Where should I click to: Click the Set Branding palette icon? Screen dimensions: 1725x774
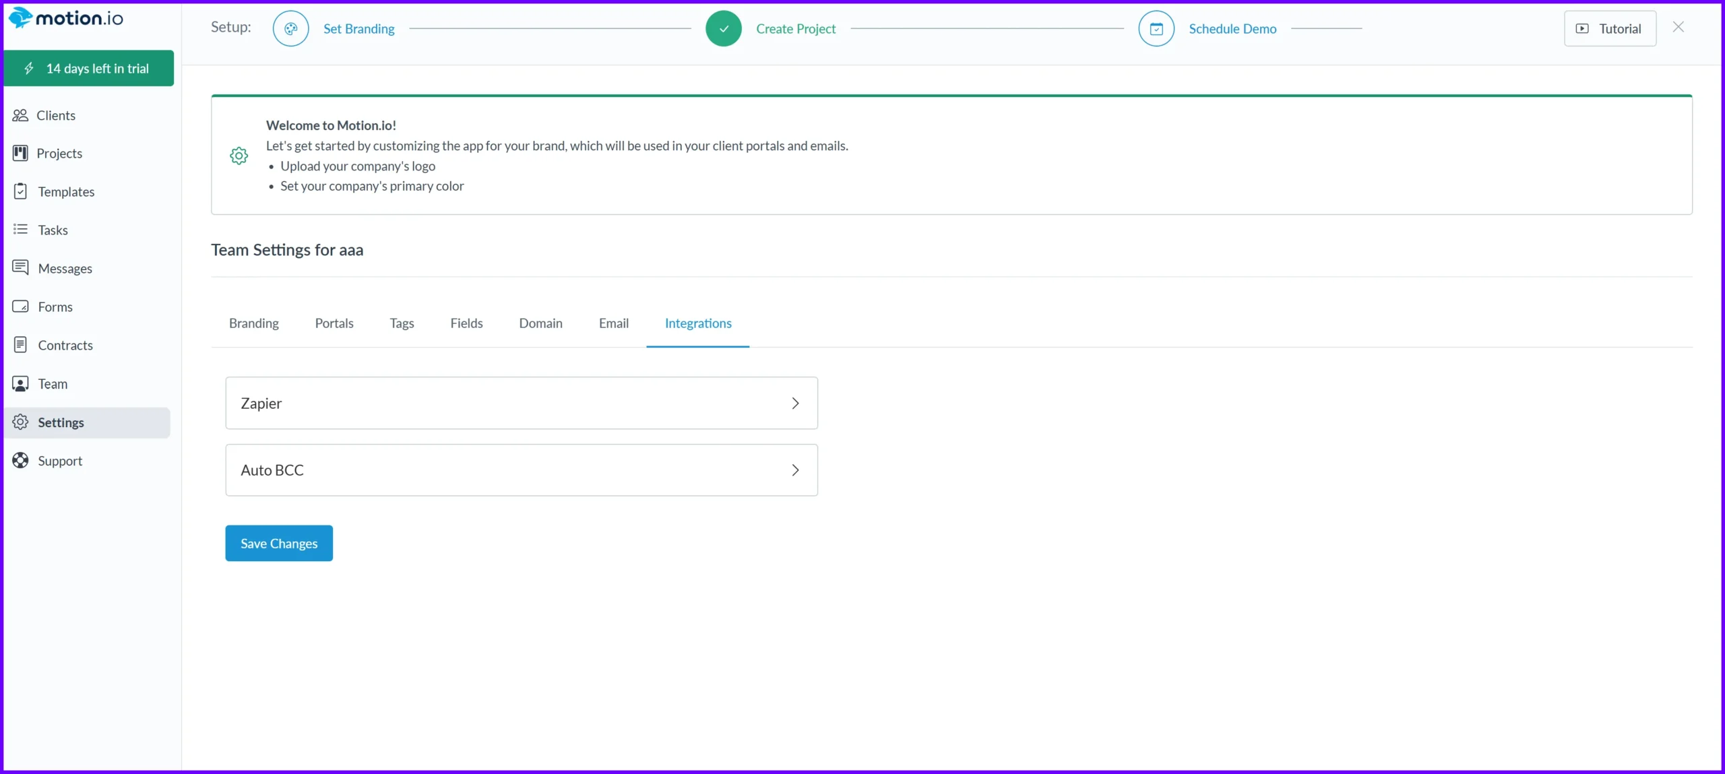click(290, 28)
